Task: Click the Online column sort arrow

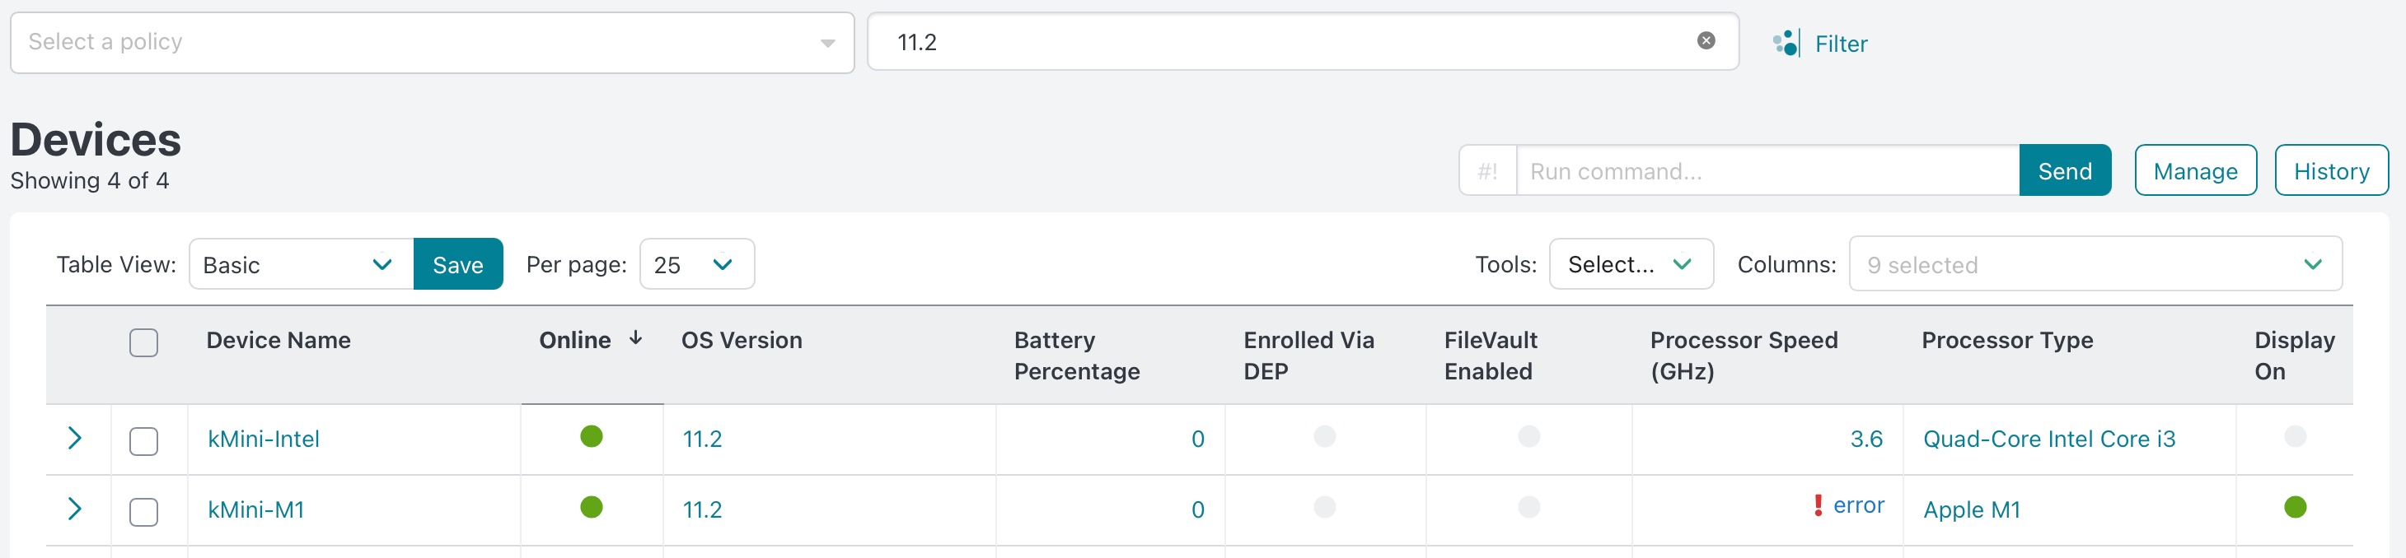Action: click(635, 337)
